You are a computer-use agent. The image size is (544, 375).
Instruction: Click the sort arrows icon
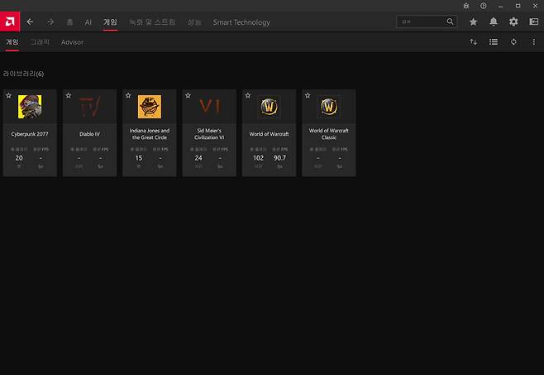(x=474, y=41)
